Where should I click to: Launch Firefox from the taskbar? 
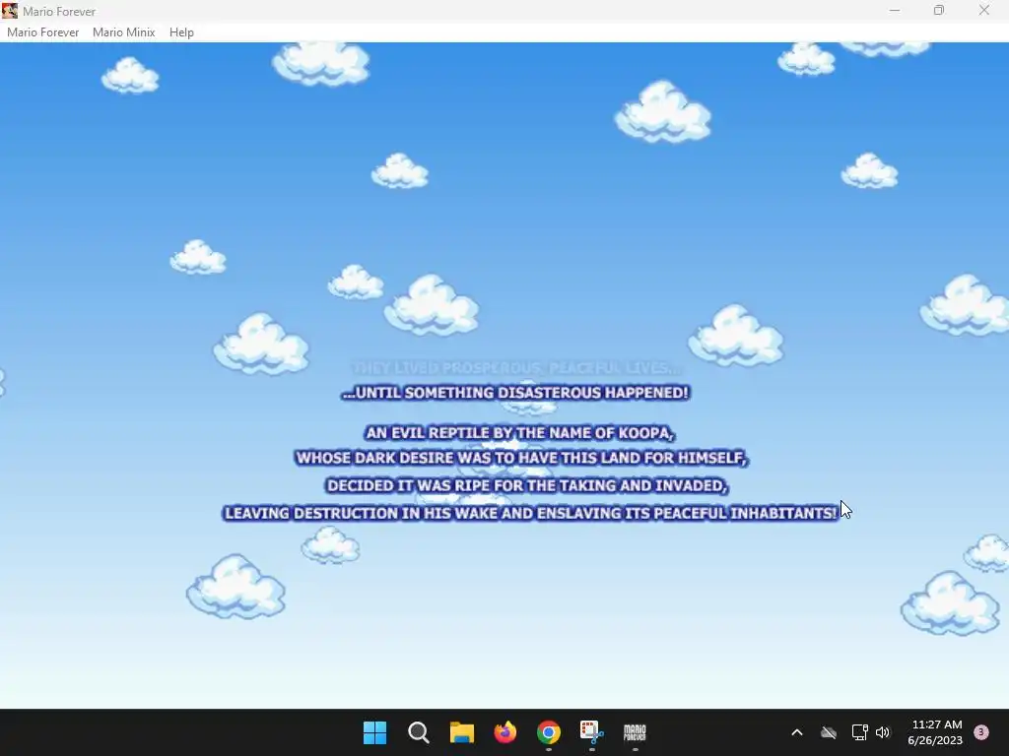[505, 732]
